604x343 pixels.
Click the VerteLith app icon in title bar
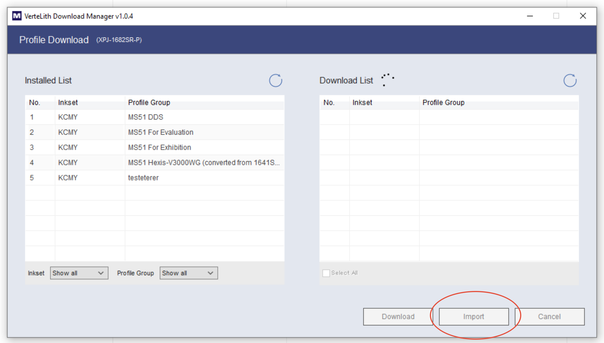pyautogui.click(x=17, y=16)
